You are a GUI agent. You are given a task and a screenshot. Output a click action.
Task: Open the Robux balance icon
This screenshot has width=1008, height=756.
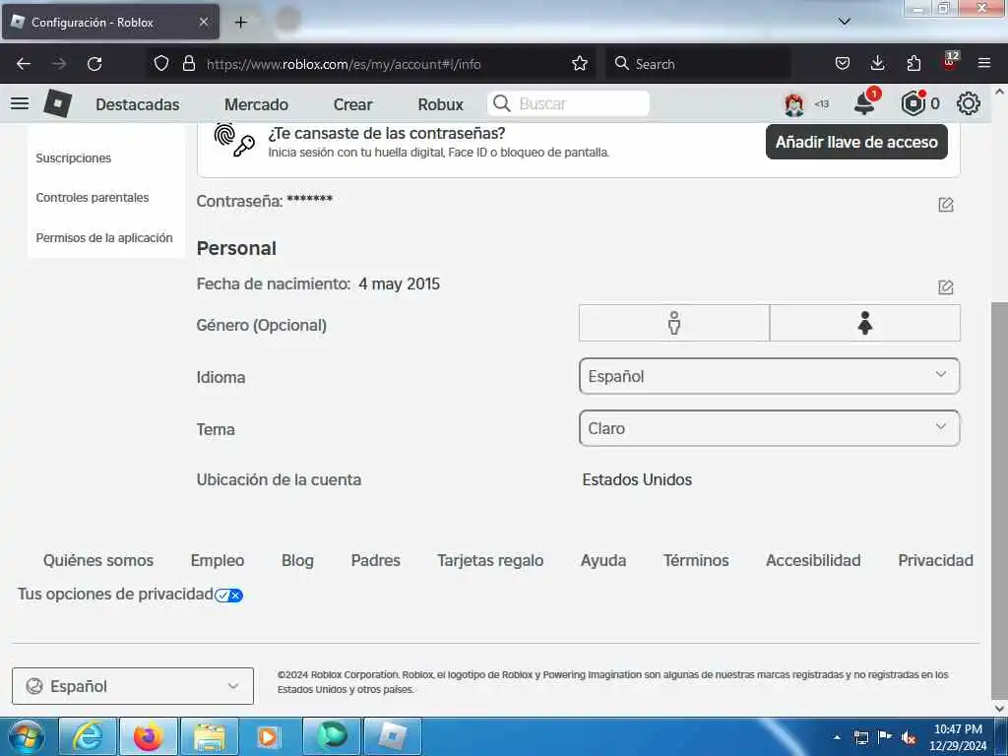[x=913, y=103]
